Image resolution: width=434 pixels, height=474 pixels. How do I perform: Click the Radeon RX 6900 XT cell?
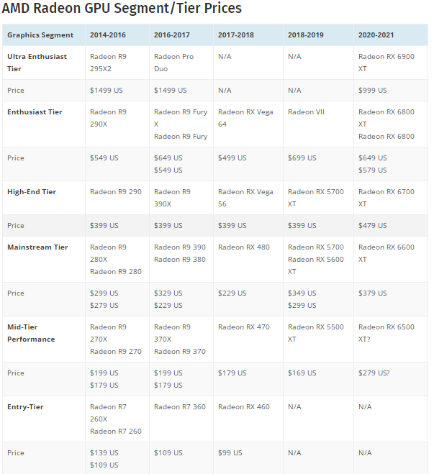click(x=386, y=62)
